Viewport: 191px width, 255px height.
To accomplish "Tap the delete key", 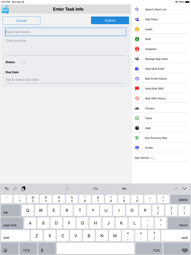I will [x=180, y=199].
